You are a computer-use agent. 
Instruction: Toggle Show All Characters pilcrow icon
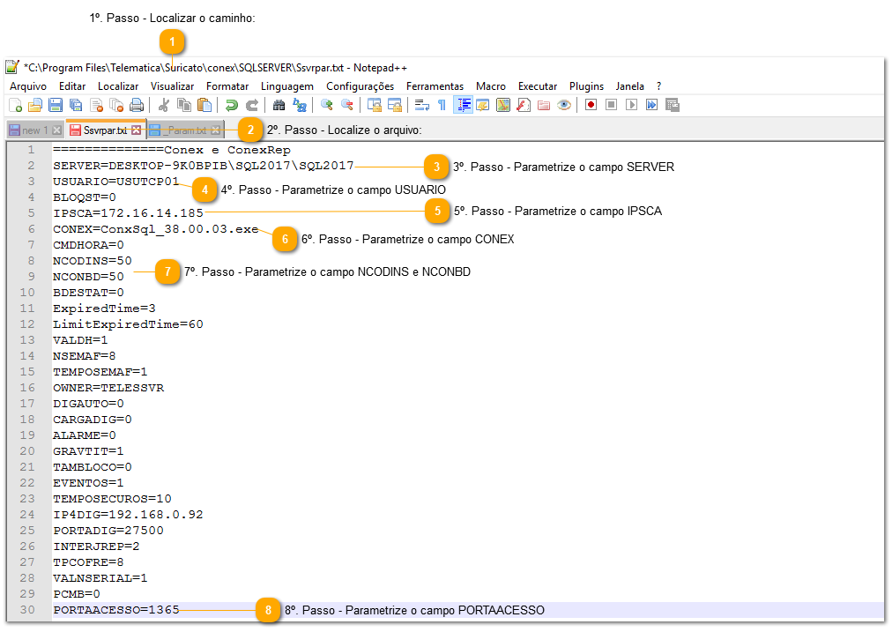point(442,105)
